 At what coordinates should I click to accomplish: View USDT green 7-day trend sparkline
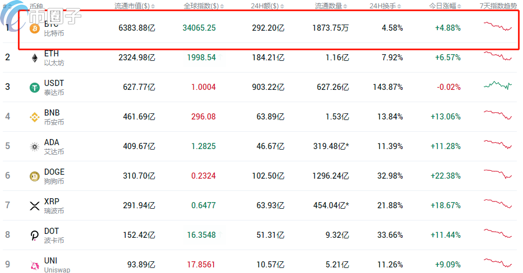coord(498,85)
